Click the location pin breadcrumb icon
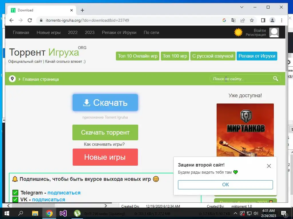 click(x=12, y=79)
